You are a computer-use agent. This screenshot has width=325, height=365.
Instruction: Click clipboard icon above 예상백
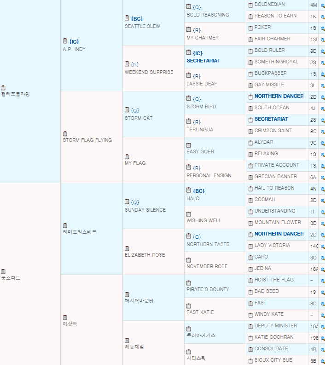pyautogui.click(x=65, y=318)
